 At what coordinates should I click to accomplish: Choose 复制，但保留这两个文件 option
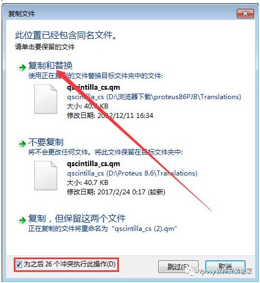coord(77,219)
